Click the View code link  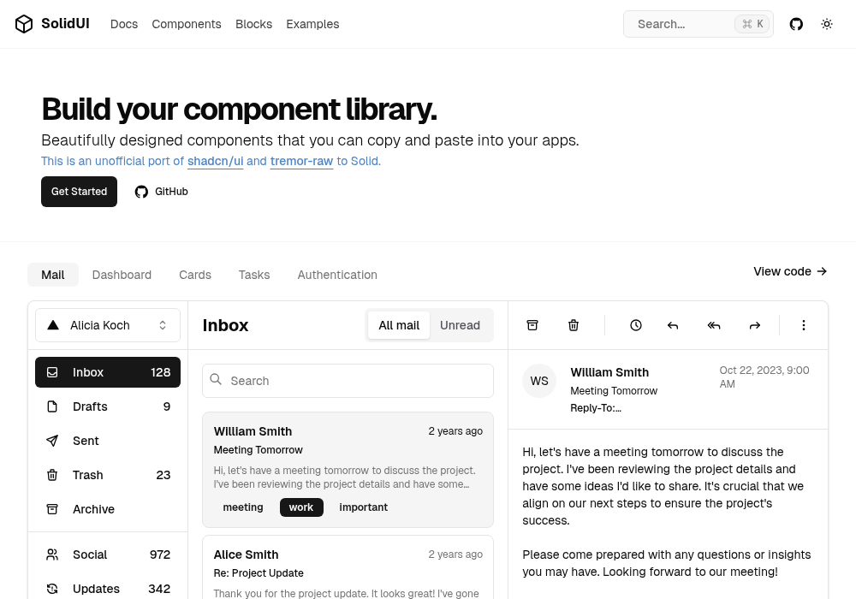coord(790,271)
